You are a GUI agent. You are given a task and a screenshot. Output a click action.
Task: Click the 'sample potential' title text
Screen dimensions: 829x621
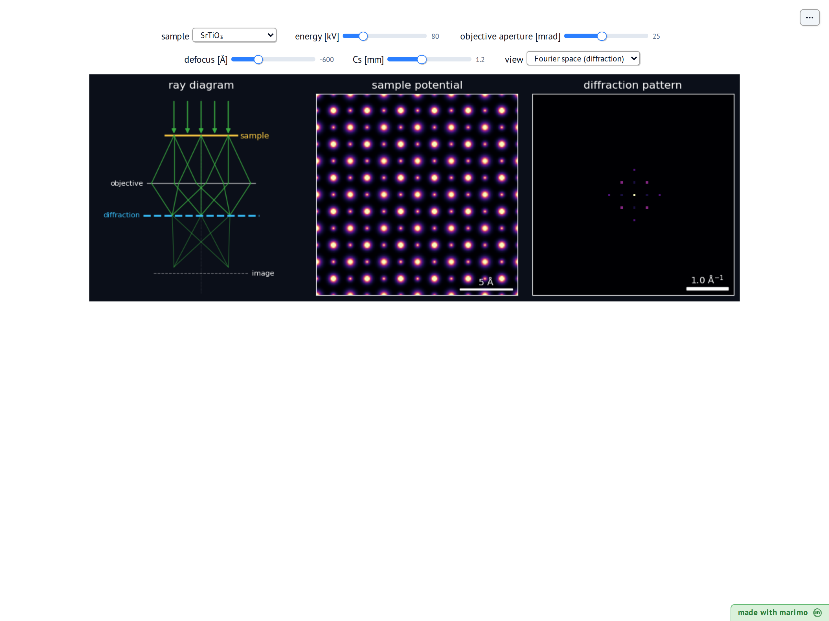[417, 85]
